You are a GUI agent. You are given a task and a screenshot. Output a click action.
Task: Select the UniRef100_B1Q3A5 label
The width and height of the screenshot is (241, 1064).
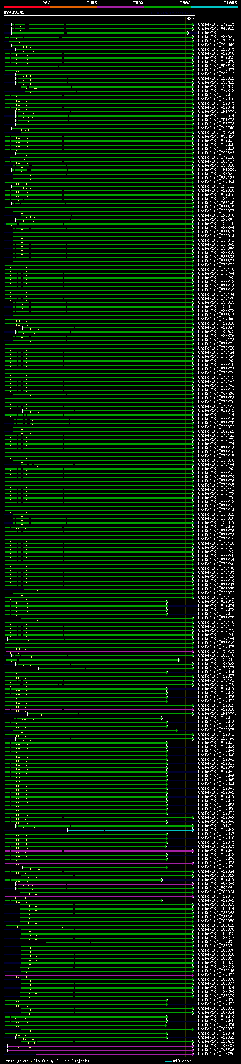[216, 49]
